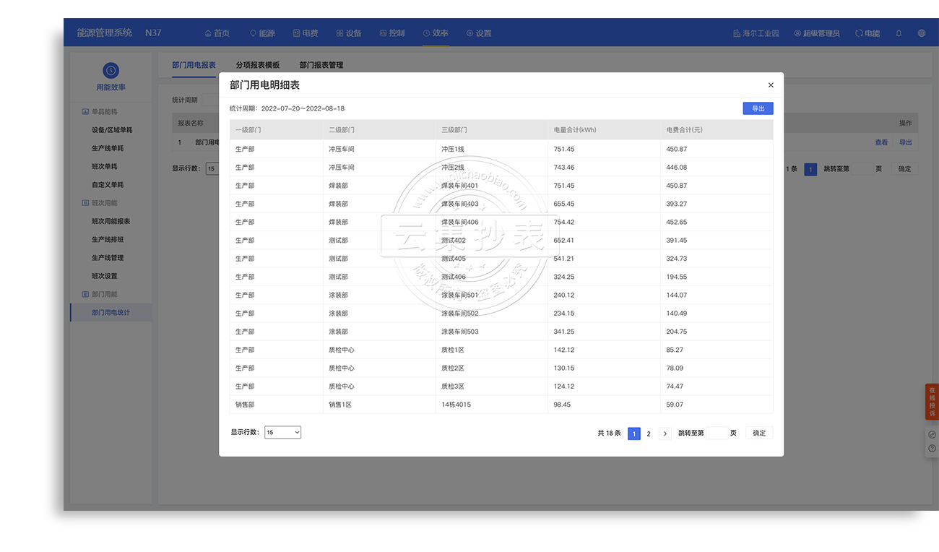Click the 海尔工业园 location selector
Screen dimensions: 939x552
pos(756,33)
